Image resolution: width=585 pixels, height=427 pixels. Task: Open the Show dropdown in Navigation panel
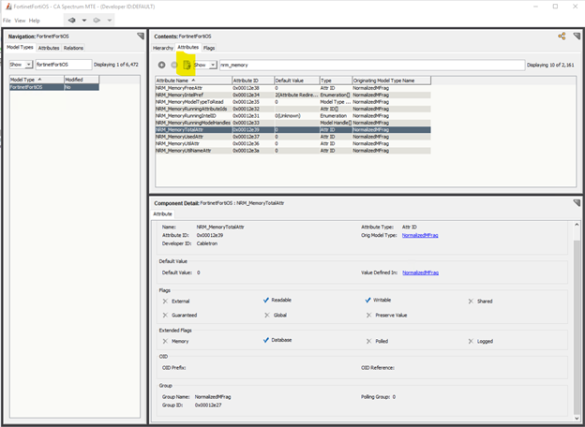[x=22, y=65]
